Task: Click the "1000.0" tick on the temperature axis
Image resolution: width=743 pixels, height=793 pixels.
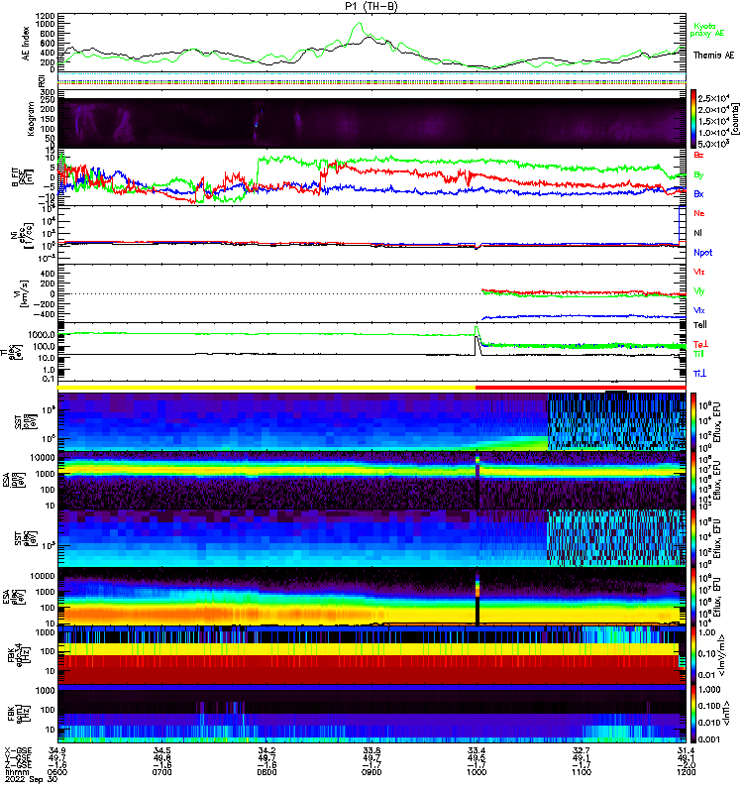Action: click(42, 335)
